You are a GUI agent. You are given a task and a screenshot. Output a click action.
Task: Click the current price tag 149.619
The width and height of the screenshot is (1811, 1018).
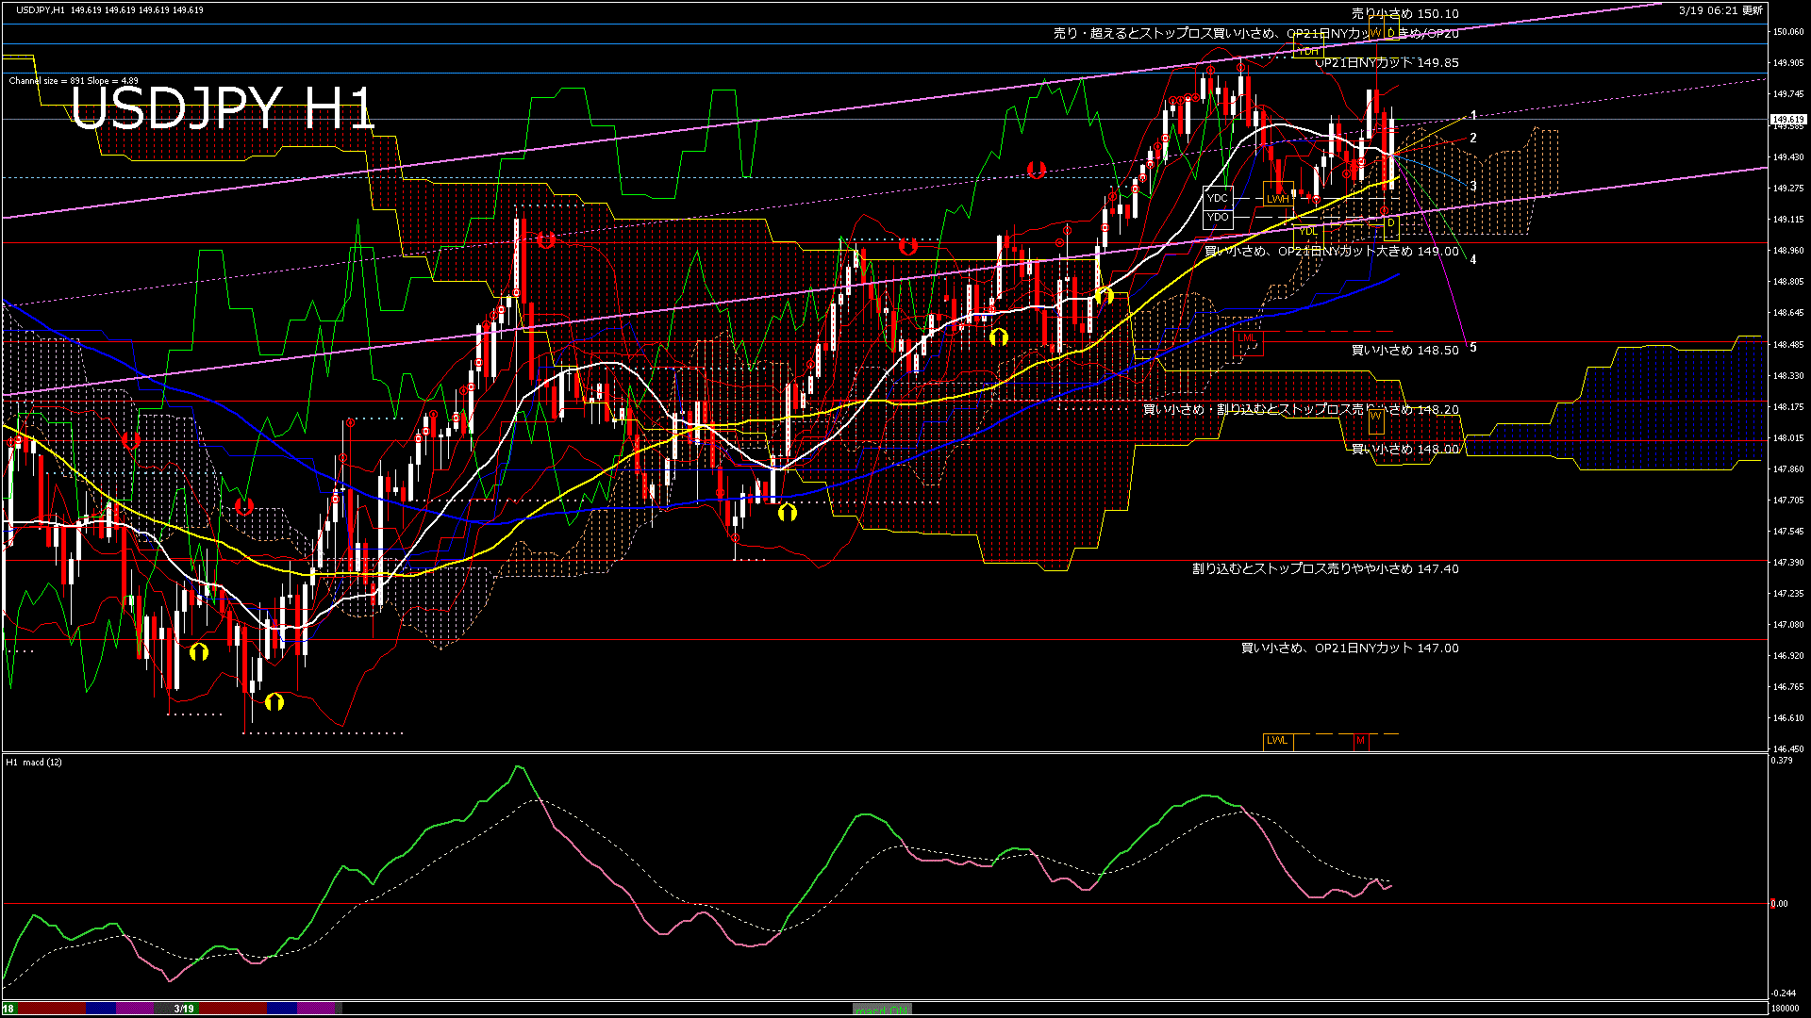click(1788, 120)
